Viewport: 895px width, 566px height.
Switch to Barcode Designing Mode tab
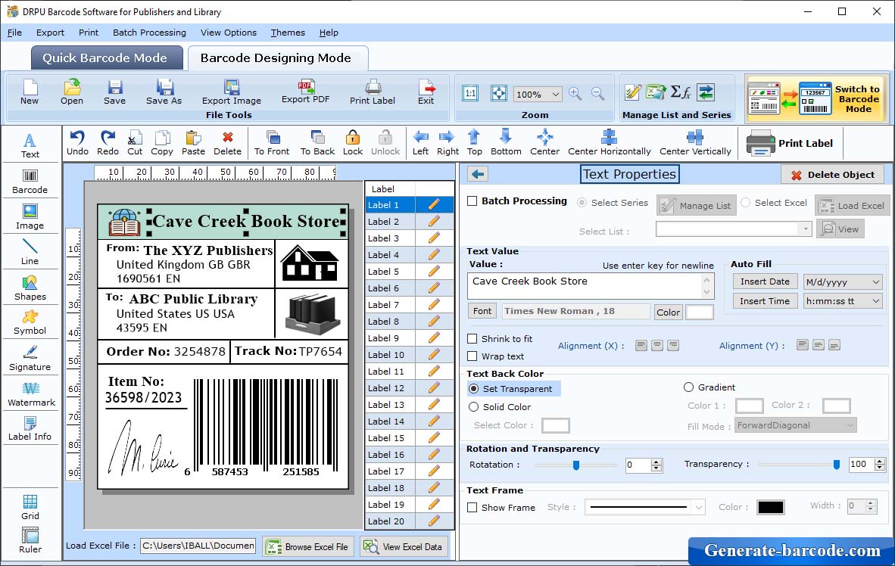tap(276, 58)
